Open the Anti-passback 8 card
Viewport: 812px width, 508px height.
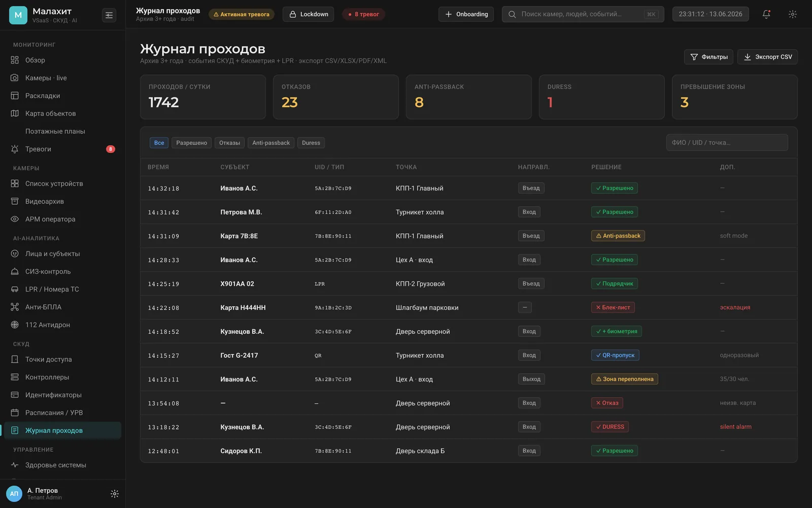[x=469, y=97]
